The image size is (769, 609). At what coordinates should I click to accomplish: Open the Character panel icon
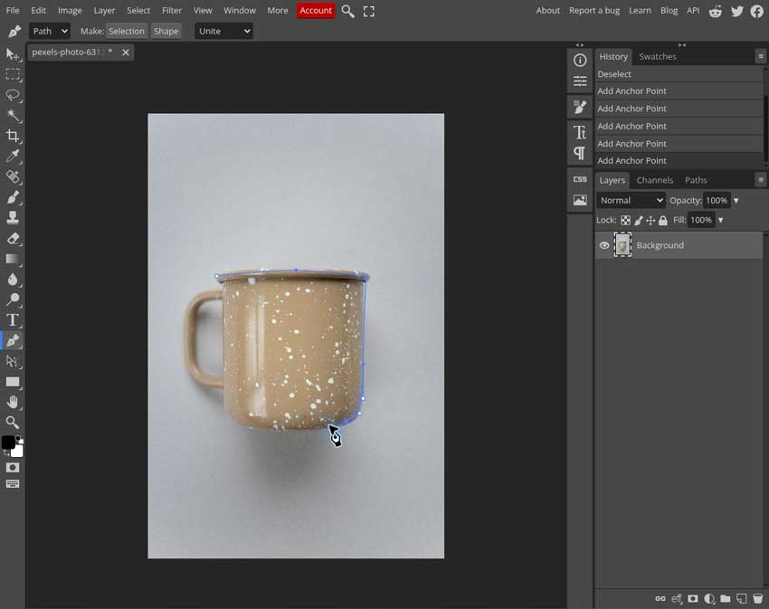tap(580, 132)
